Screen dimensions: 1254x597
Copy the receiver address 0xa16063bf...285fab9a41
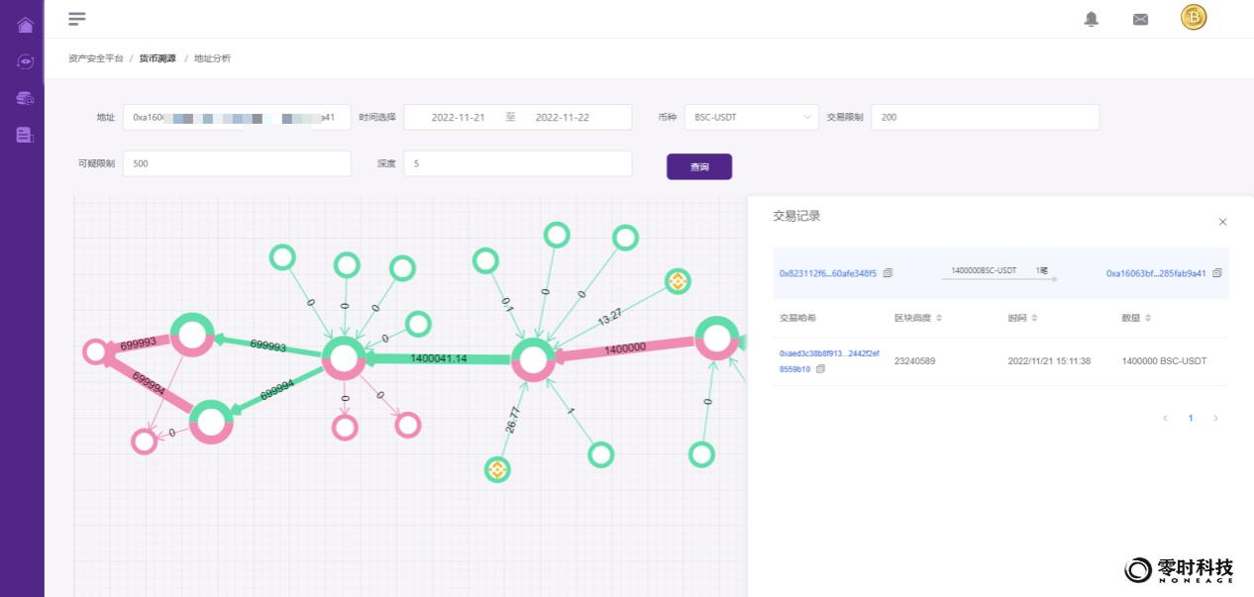[x=1217, y=273]
